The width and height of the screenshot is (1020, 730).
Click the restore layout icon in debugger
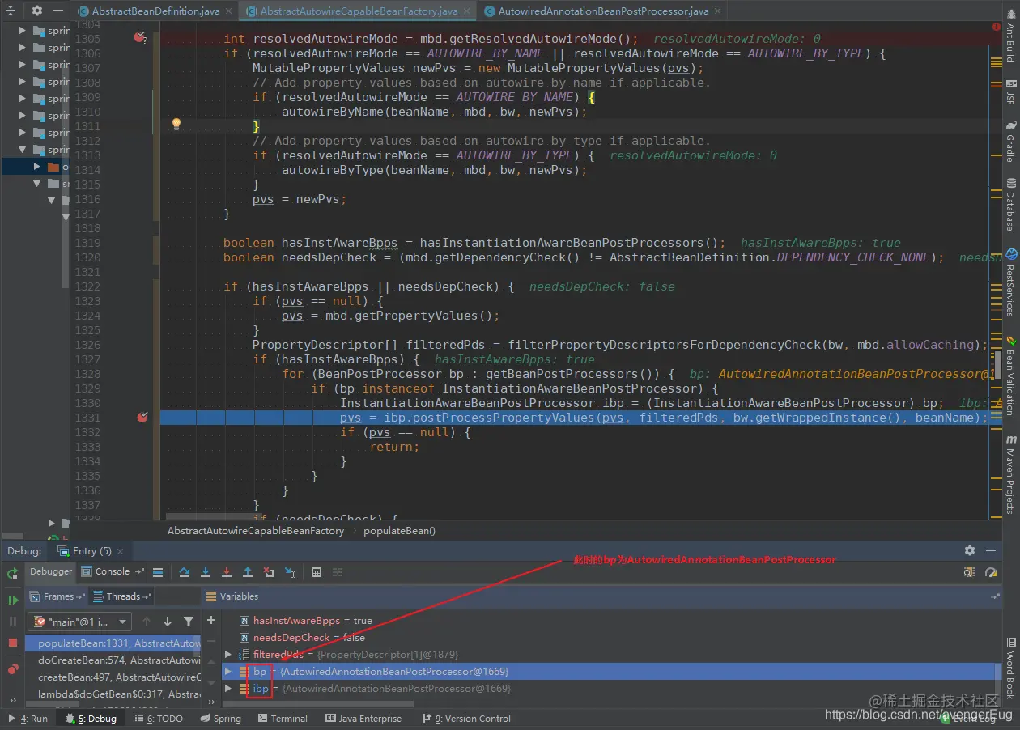click(x=970, y=572)
